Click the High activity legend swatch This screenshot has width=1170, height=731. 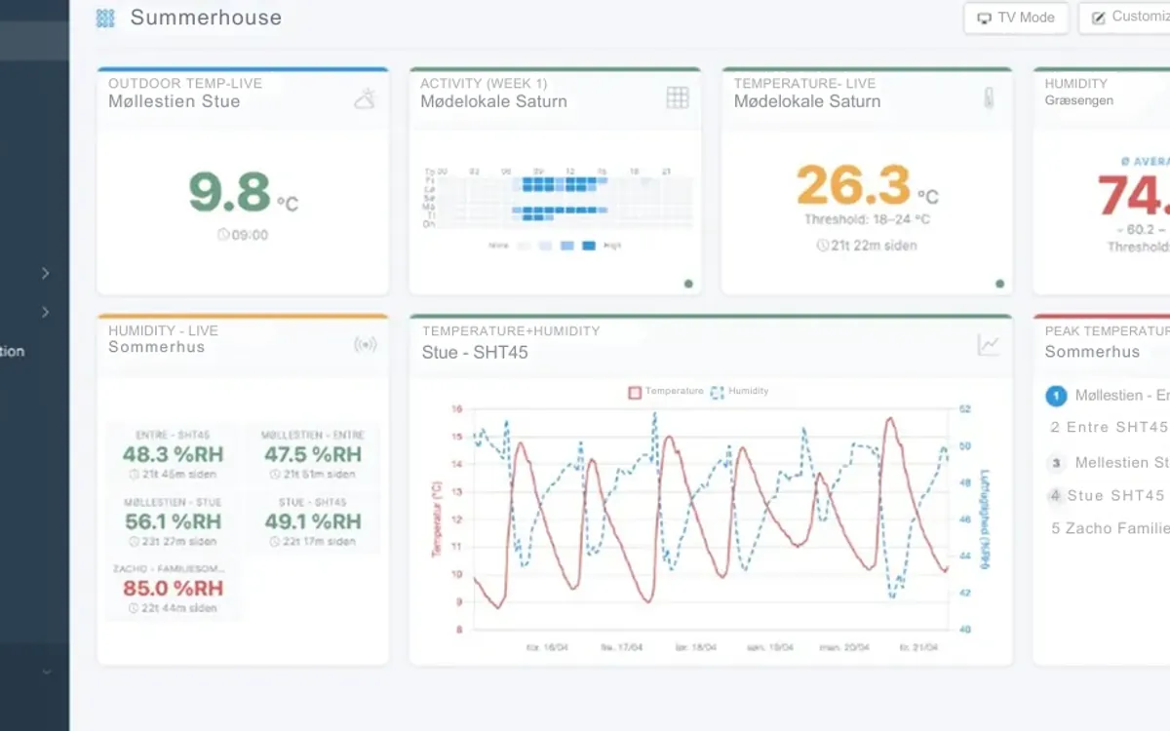(589, 247)
